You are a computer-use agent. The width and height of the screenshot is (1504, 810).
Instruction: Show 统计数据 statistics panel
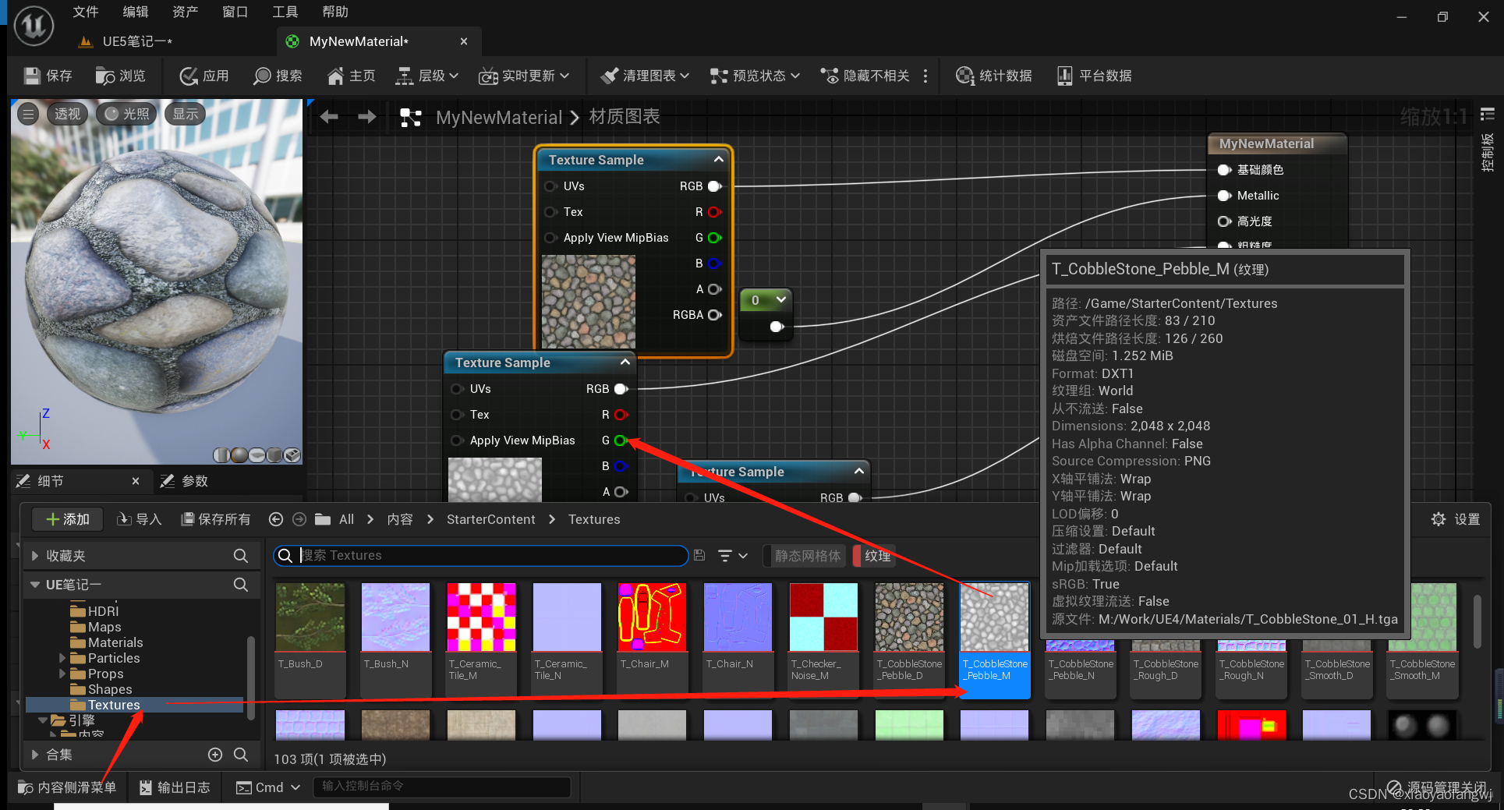tap(994, 76)
